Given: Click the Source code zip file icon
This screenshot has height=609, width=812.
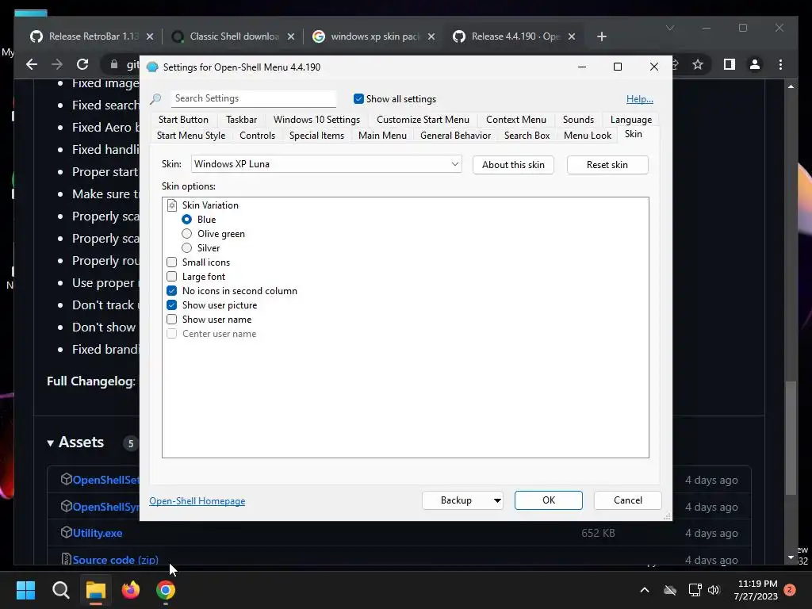Looking at the screenshot, I should (x=66, y=559).
